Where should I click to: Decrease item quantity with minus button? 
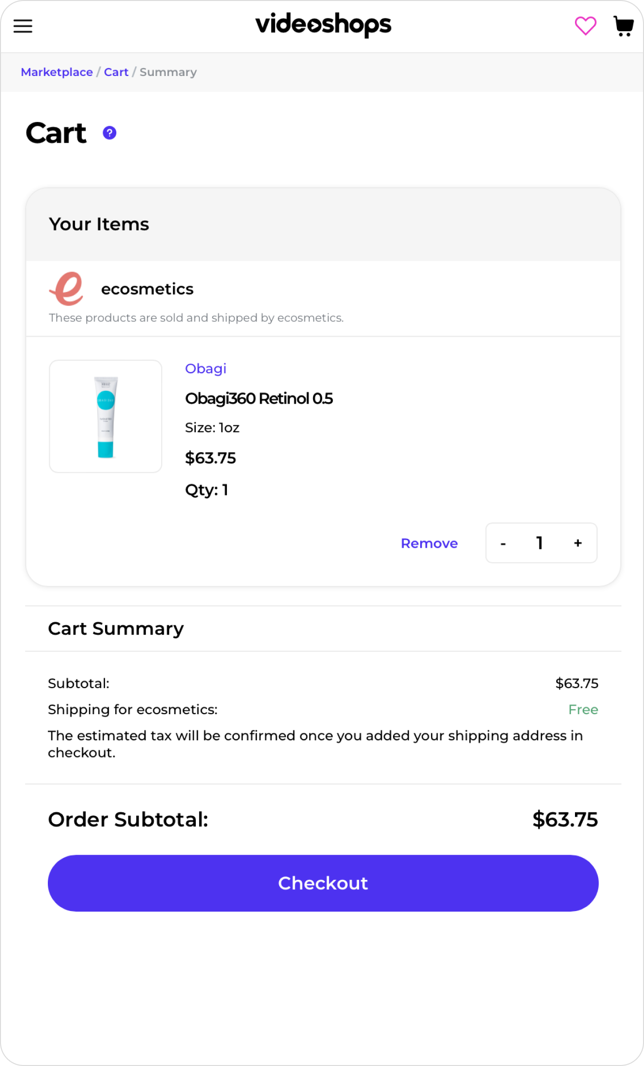click(x=503, y=543)
